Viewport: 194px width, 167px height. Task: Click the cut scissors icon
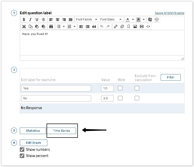click(x=24, y=26)
